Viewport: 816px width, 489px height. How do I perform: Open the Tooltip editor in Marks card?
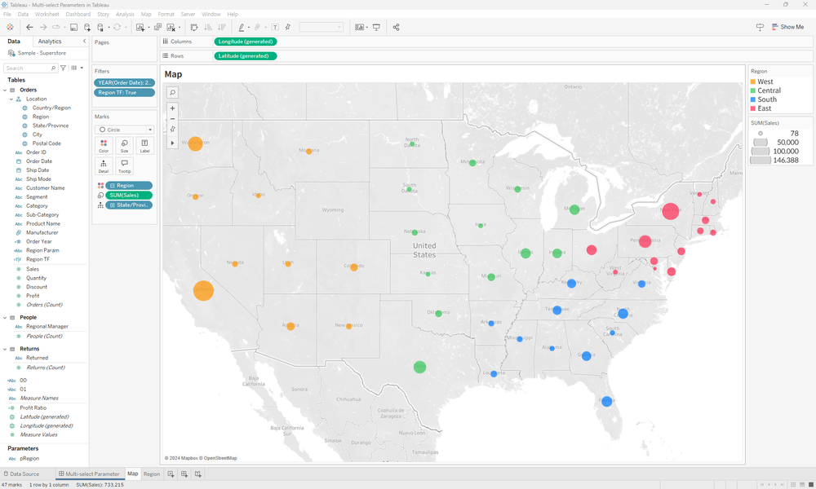(124, 166)
